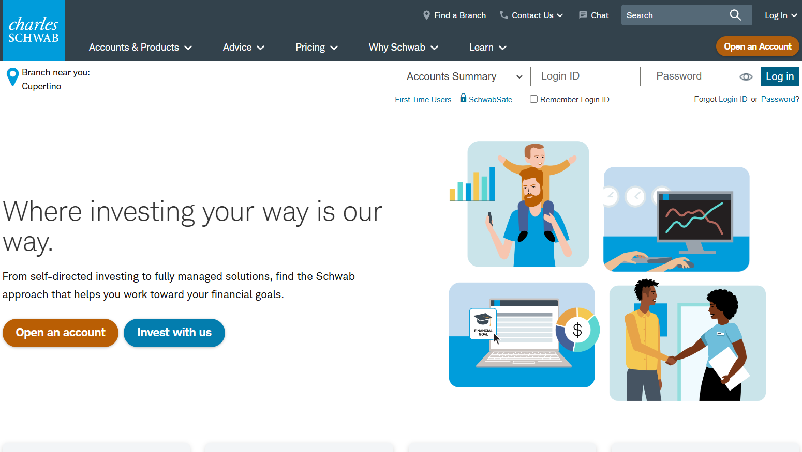Click the Find a Branch pin icon

(x=426, y=15)
